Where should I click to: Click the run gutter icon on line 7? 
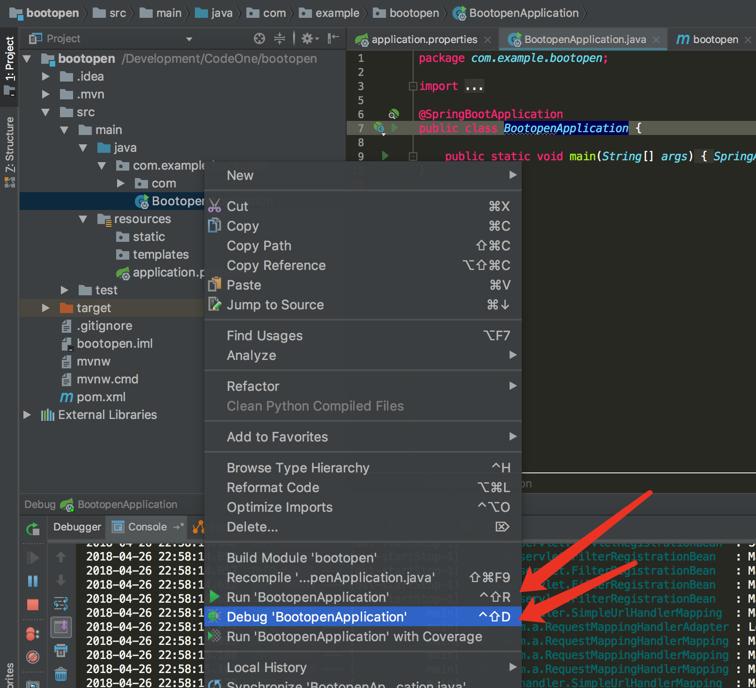pos(394,127)
